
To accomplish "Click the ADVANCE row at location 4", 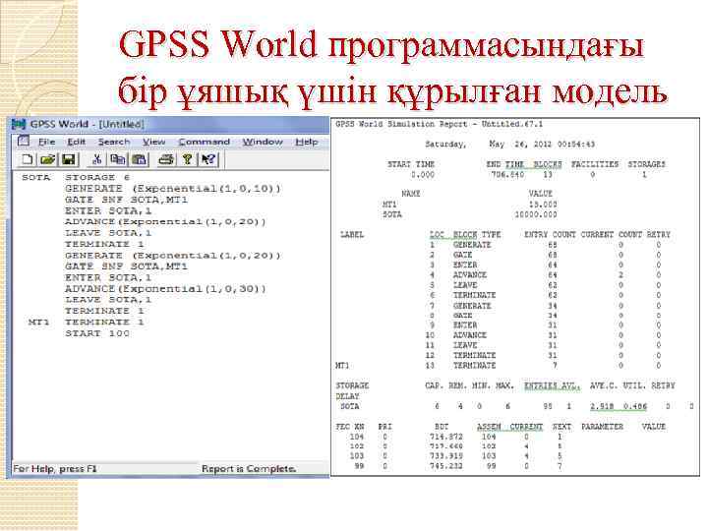I will pos(546,274).
